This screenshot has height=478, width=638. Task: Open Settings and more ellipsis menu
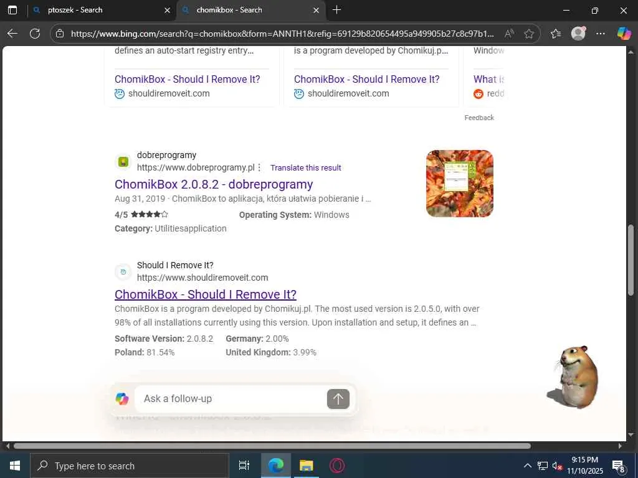(601, 34)
